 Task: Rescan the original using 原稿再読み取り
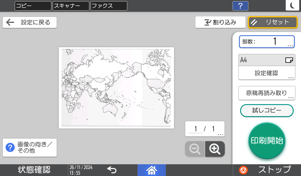pos(267,93)
